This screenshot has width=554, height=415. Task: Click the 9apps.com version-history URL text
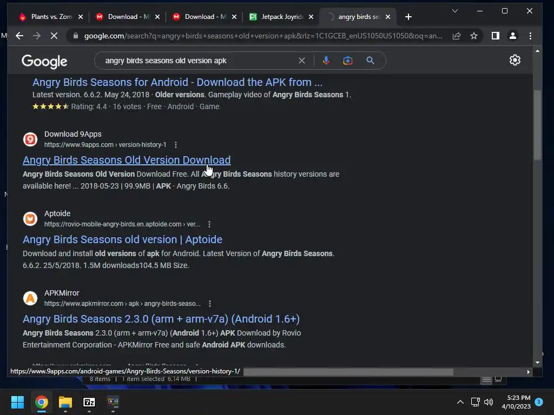pos(105,145)
